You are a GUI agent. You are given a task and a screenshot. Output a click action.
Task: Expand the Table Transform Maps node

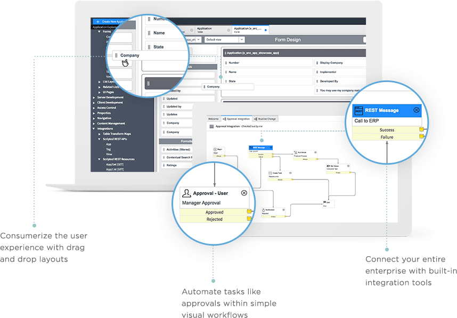[x=100, y=134]
